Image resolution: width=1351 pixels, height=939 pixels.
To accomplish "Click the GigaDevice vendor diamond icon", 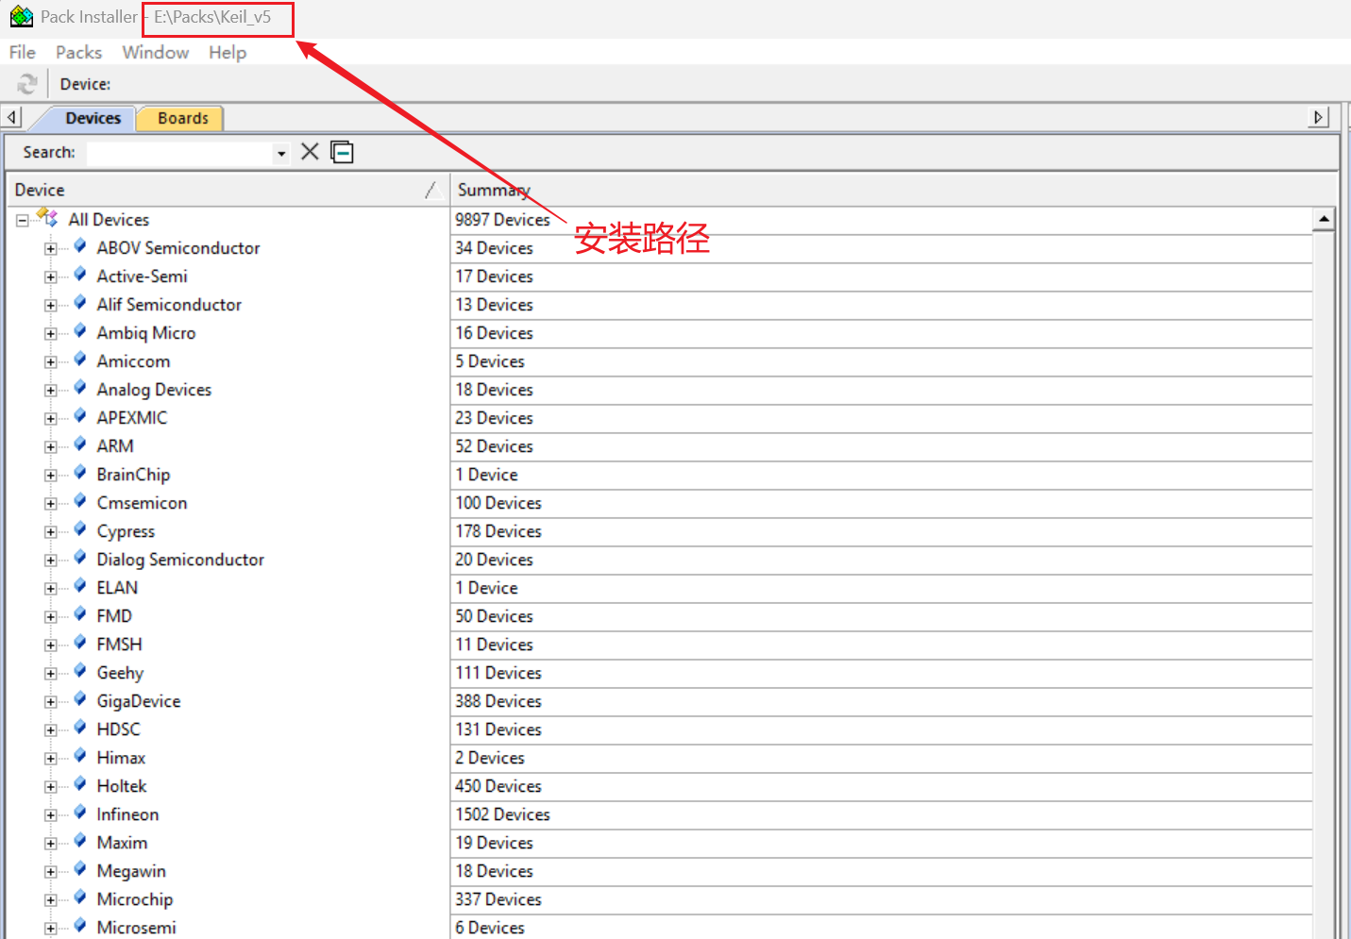I will click(x=80, y=699).
